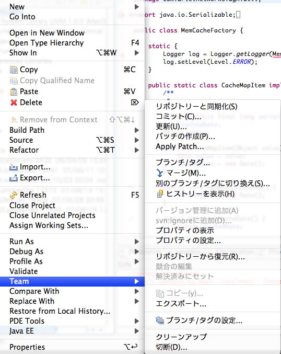Click the ブランチ/タグの設定 icon

pos(160,320)
